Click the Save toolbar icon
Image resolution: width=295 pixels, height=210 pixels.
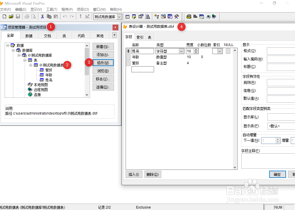point(18,16)
